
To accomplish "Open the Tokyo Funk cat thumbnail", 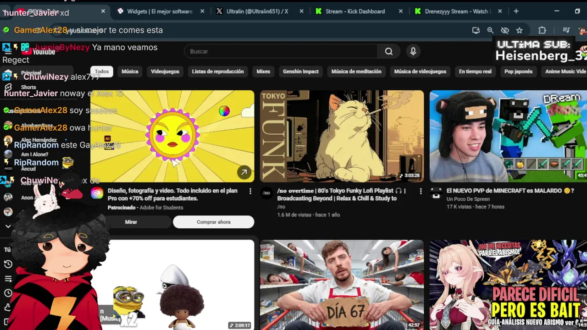I will (x=342, y=136).
